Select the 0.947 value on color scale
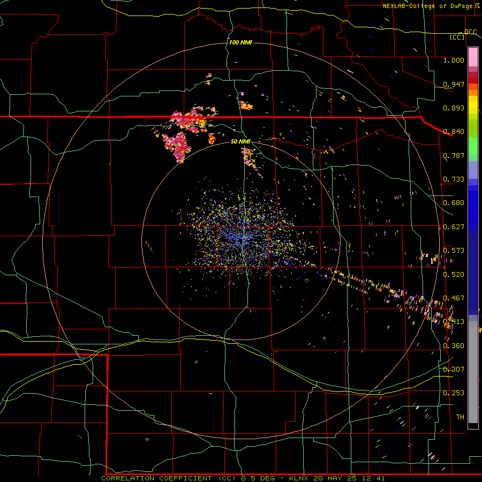The image size is (482, 482). [x=454, y=84]
